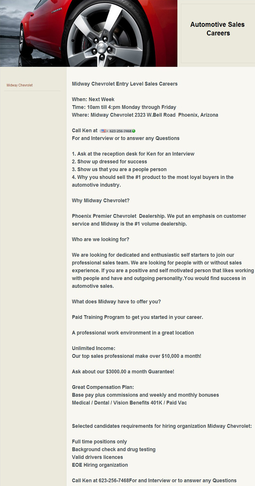Click the green call icon after phone number
The height and width of the screenshot is (486, 255).
tap(134, 131)
